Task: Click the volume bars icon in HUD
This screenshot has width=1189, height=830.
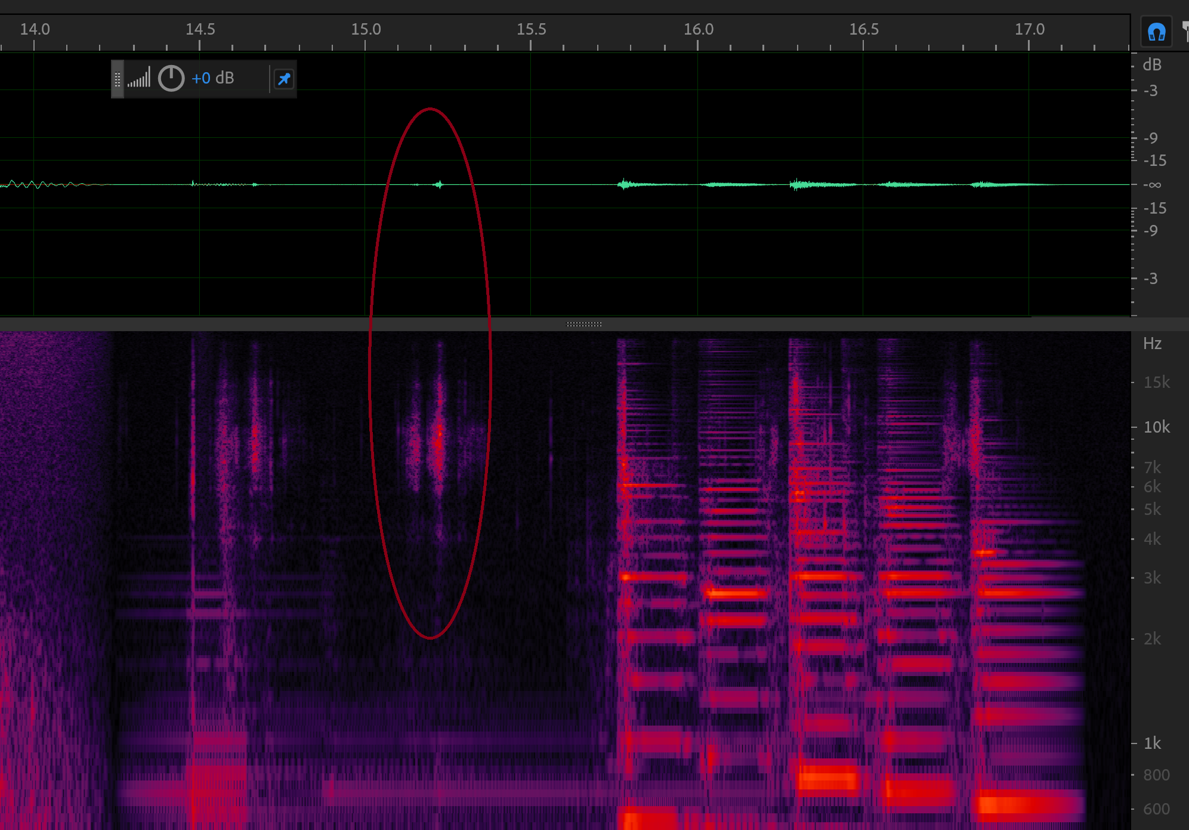Action: tap(139, 78)
